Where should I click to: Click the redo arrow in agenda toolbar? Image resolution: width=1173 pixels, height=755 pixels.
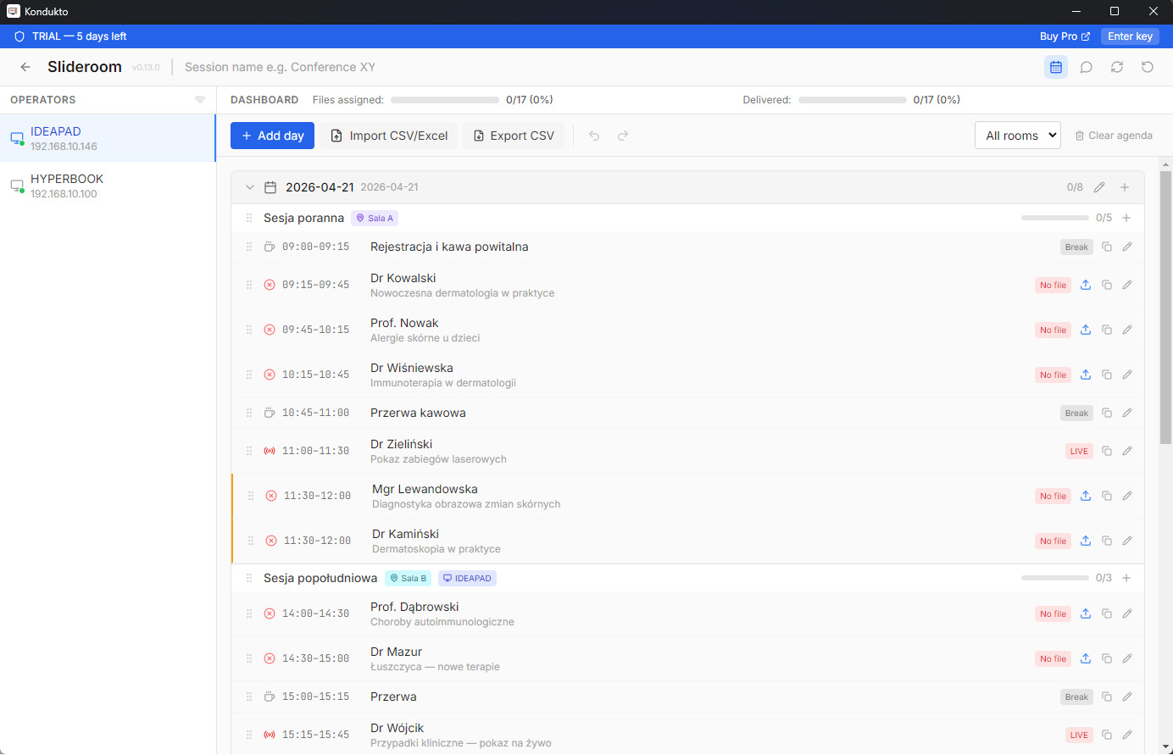coord(623,136)
